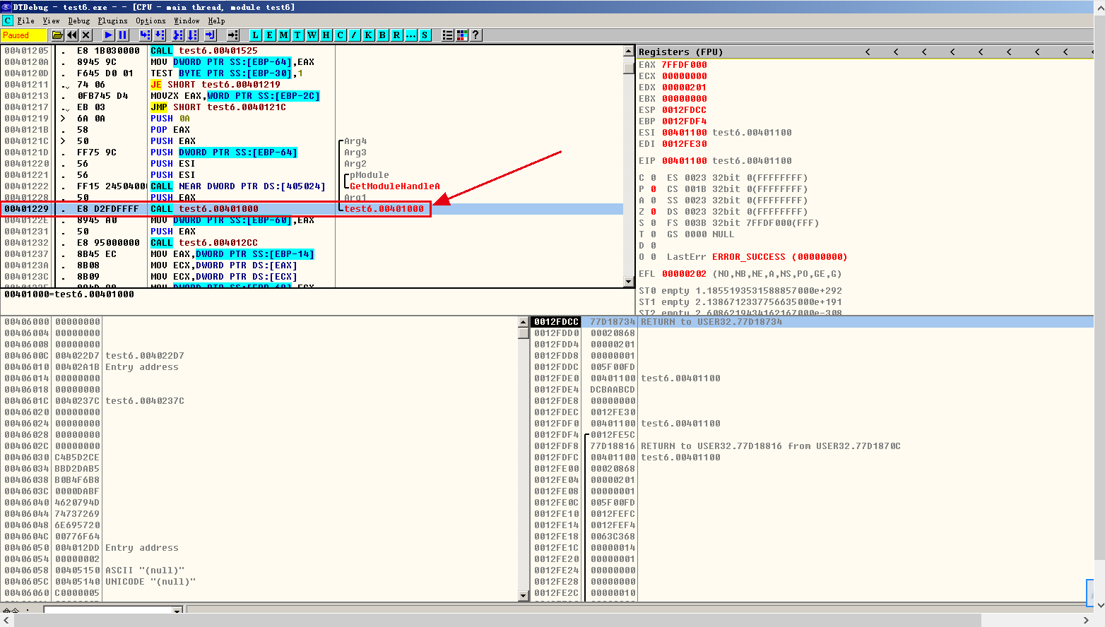Open a file with the folder icon
Viewport: 1105px width, 627px height.
pyautogui.click(x=58, y=35)
